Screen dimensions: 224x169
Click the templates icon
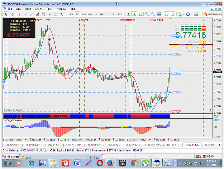tap(196, 14)
